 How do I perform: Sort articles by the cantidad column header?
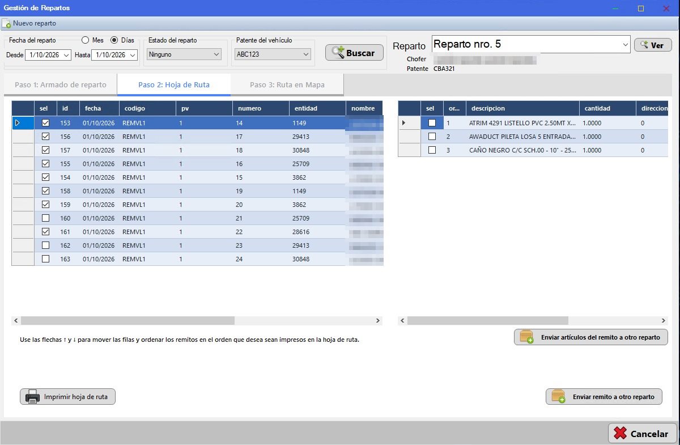tap(607, 108)
